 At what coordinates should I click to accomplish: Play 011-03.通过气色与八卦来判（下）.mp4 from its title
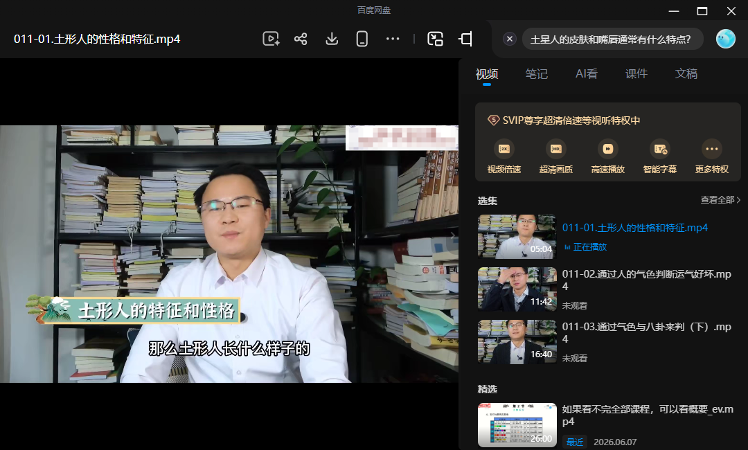coord(646,333)
